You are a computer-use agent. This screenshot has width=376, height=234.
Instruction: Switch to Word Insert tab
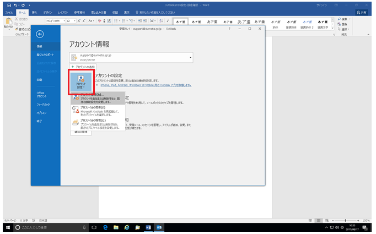click(x=35, y=13)
